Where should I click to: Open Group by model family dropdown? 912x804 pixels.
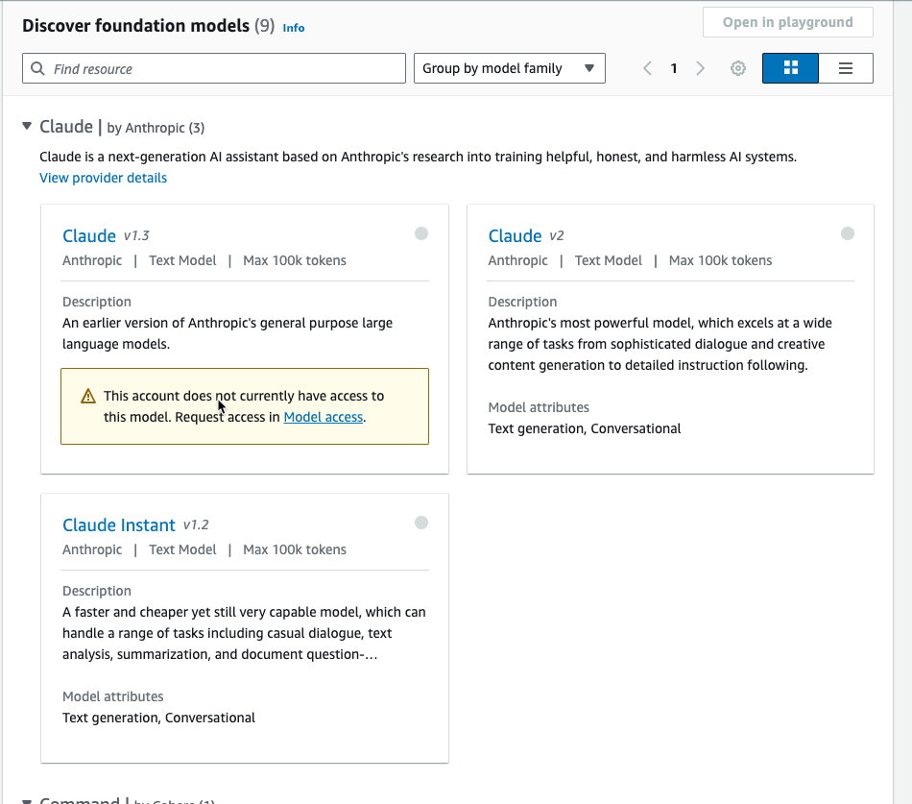coord(510,68)
